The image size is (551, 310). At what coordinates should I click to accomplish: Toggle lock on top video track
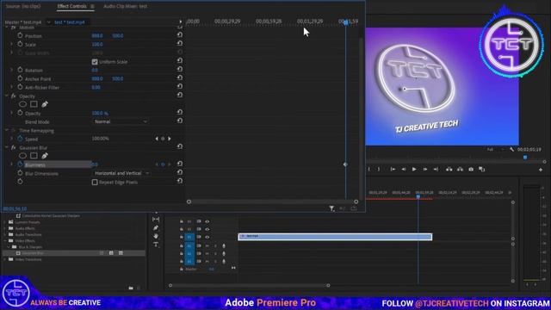(x=182, y=221)
